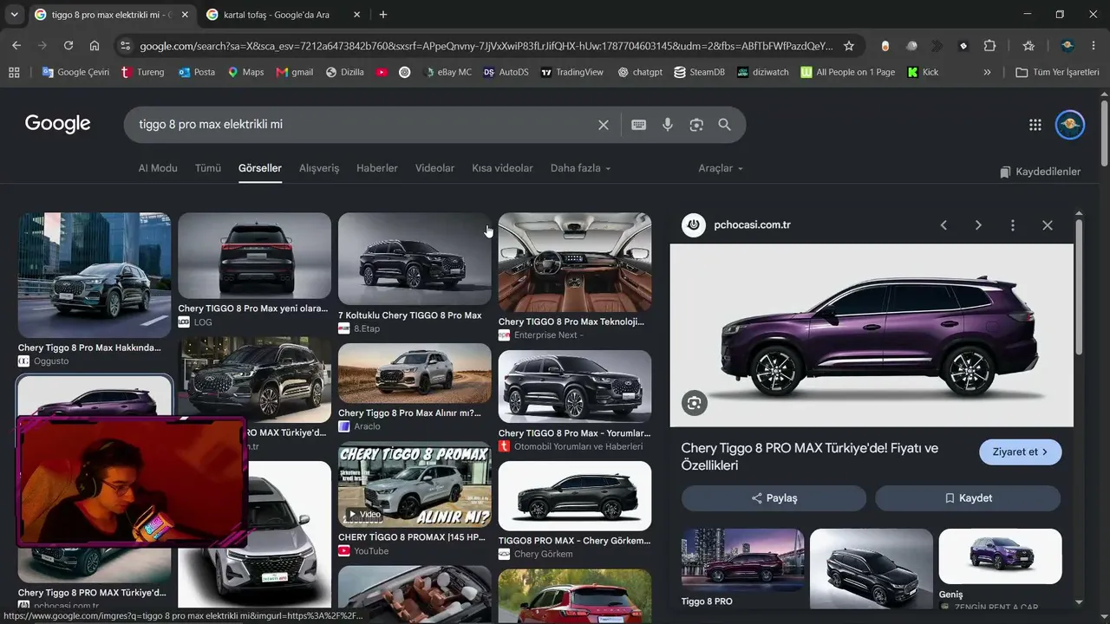Expand the Araçlar tools dropdown
Viewport: 1110px width, 624px height.
coord(721,168)
